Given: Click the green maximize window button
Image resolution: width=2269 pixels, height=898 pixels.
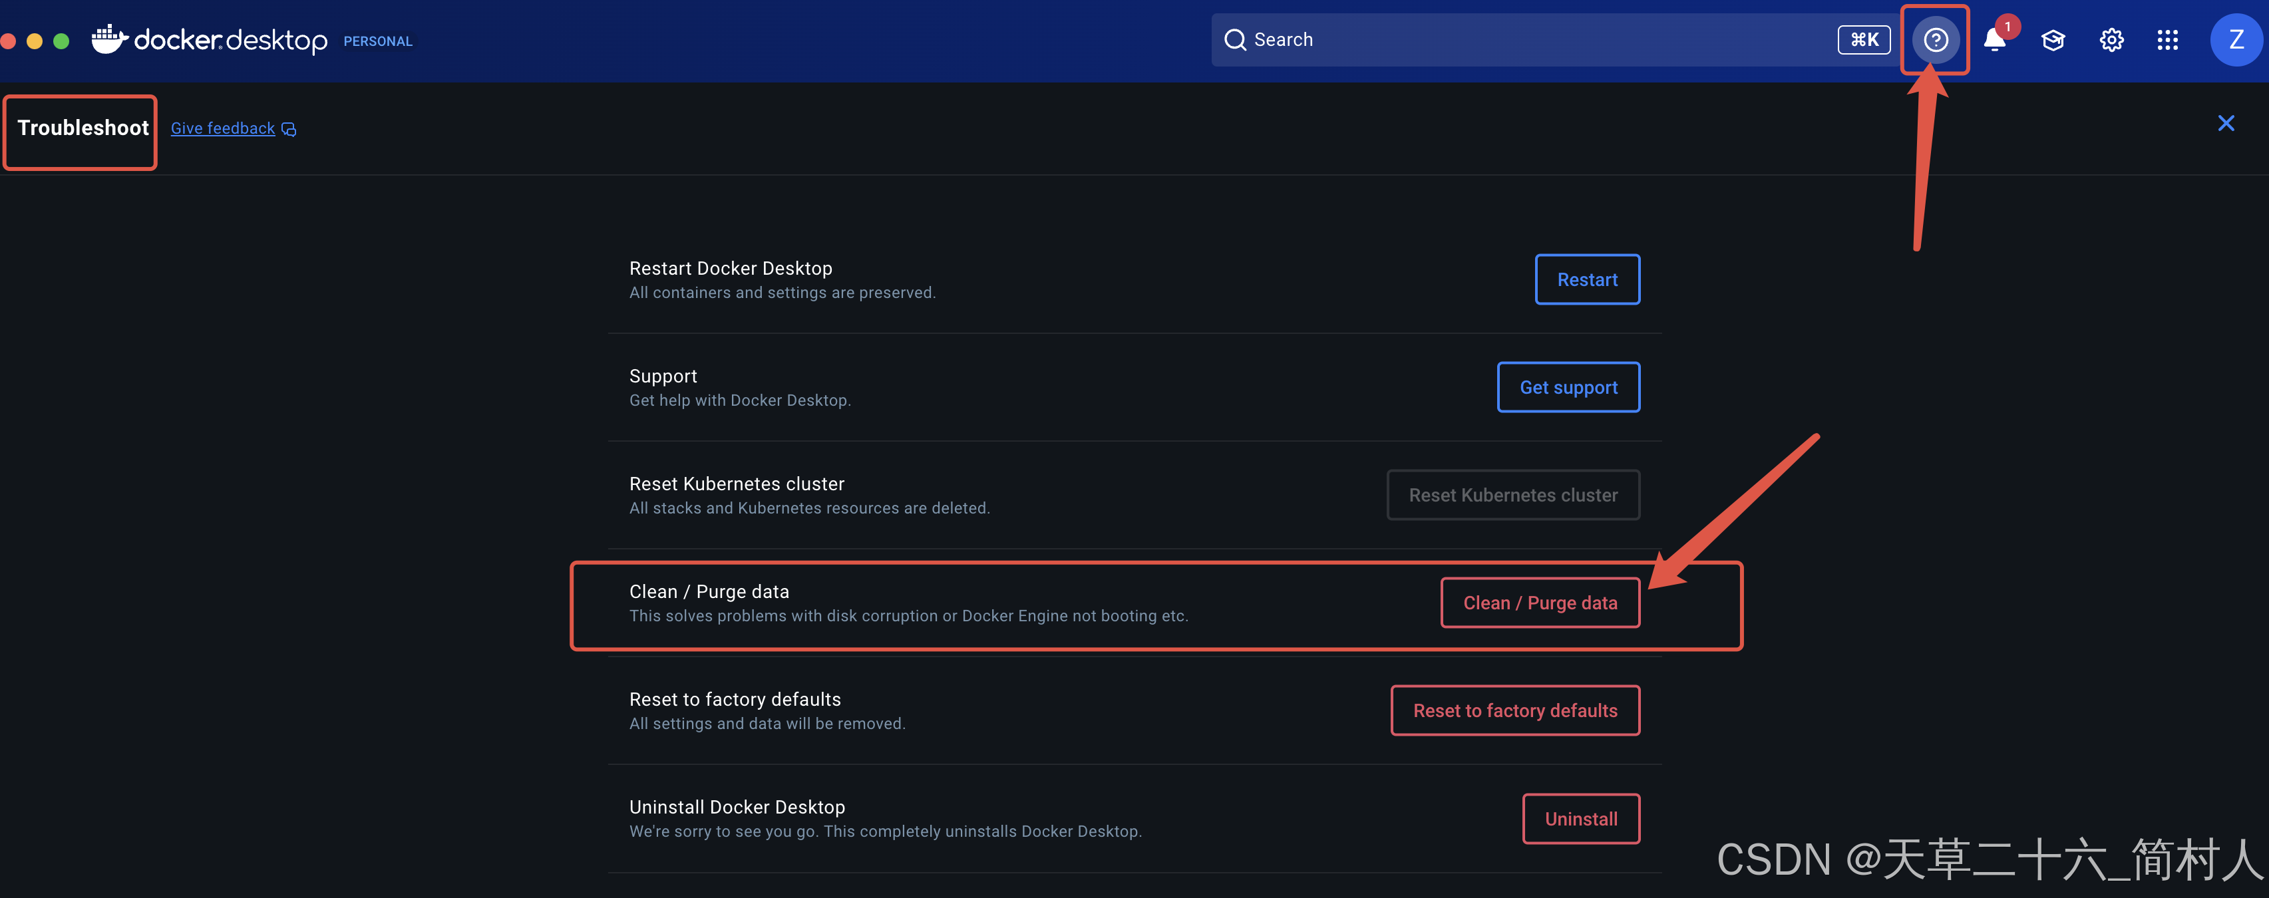Looking at the screenshot, I should (x=61, y=41).
